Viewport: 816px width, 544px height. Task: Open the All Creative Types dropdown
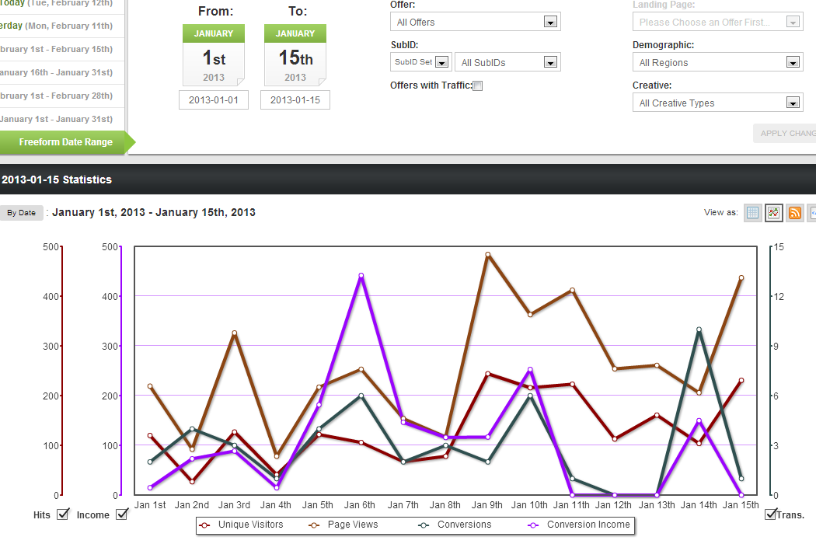click(717, 103)
